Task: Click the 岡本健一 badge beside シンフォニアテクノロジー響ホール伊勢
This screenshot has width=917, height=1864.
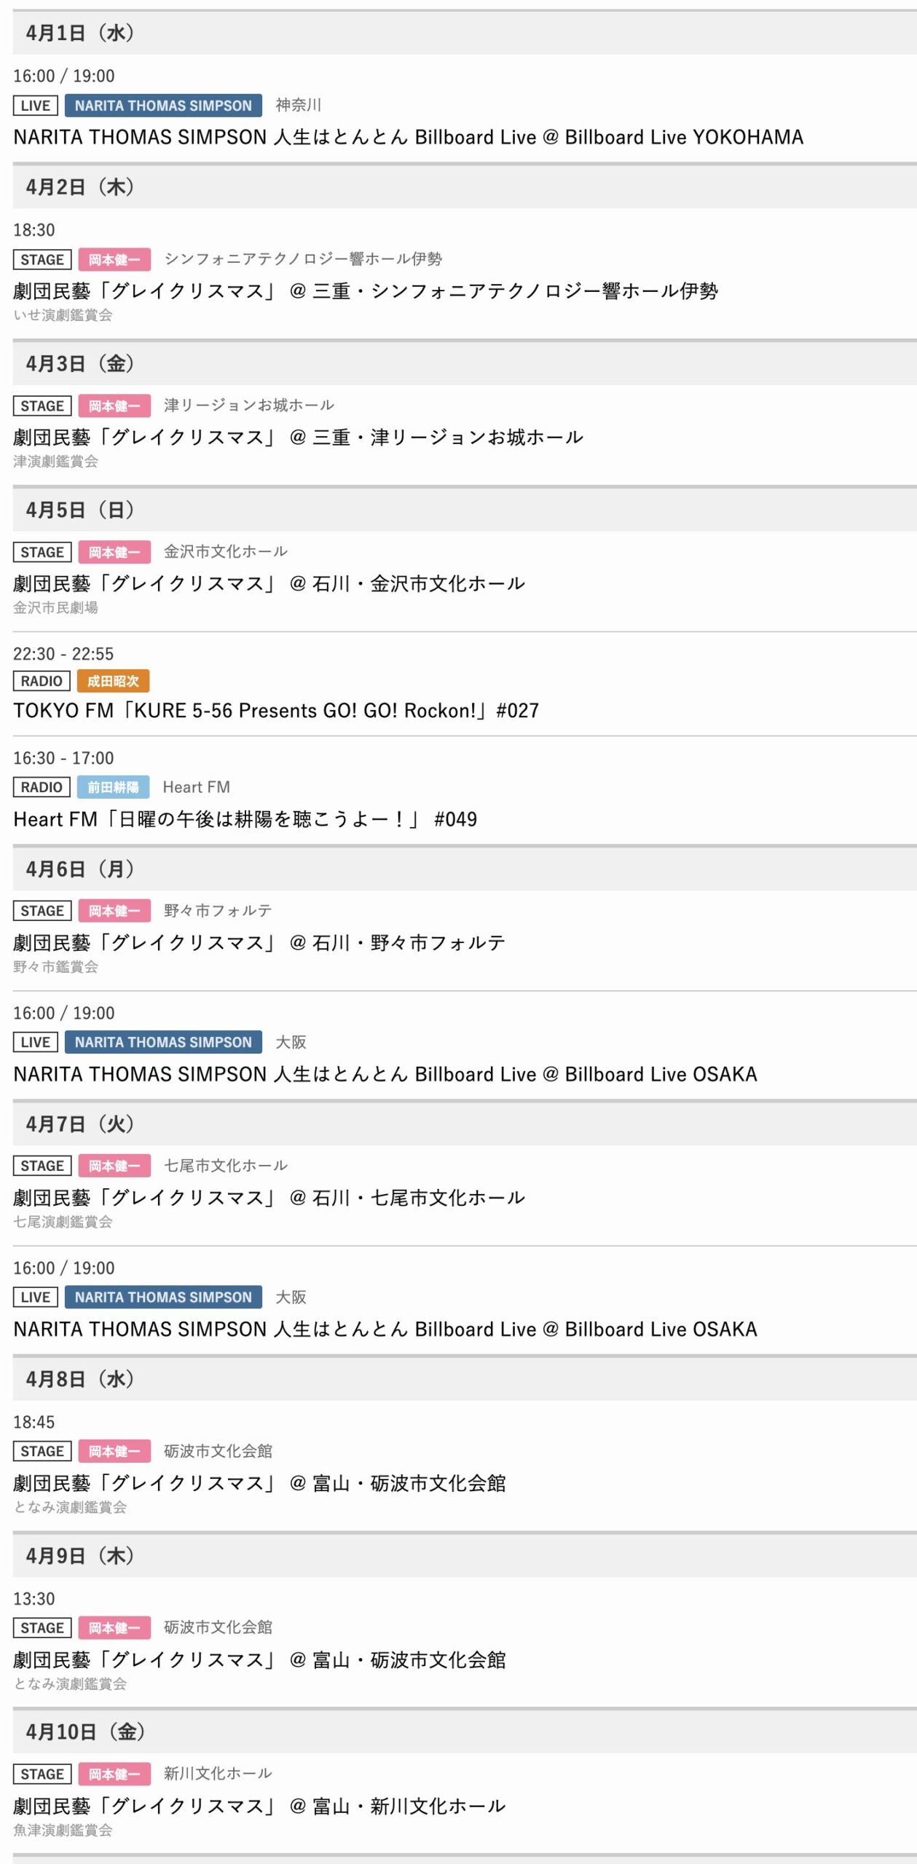Action: 114,260
